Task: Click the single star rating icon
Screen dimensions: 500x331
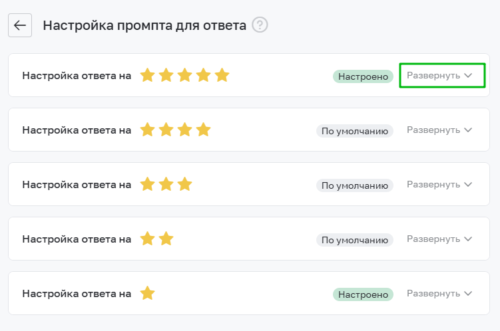Action: pos(147,293)
